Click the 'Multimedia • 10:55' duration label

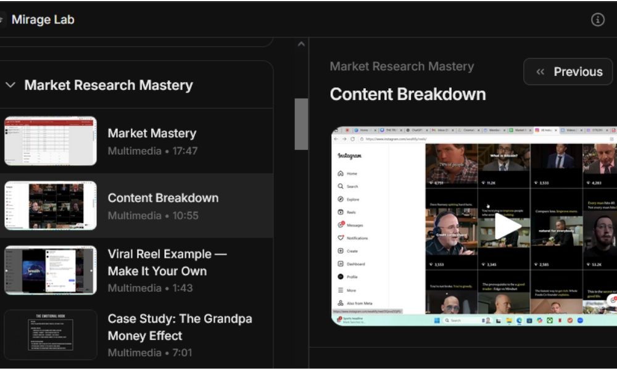[153, 215]
